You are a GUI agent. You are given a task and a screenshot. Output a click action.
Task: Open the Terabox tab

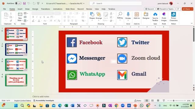(x=112, y=9)
